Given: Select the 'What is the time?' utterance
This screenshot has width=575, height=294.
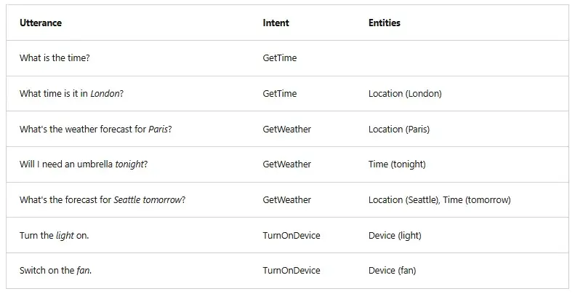Looking at the screenshot, I should point(55,58).
